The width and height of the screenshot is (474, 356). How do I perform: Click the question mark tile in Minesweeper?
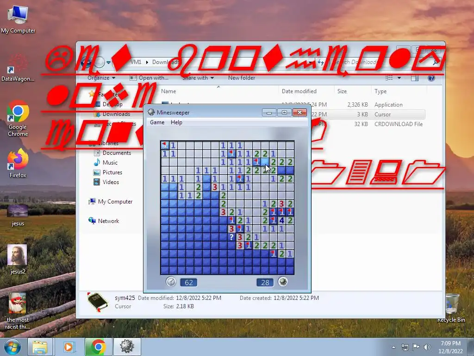(x=231, y=237)
